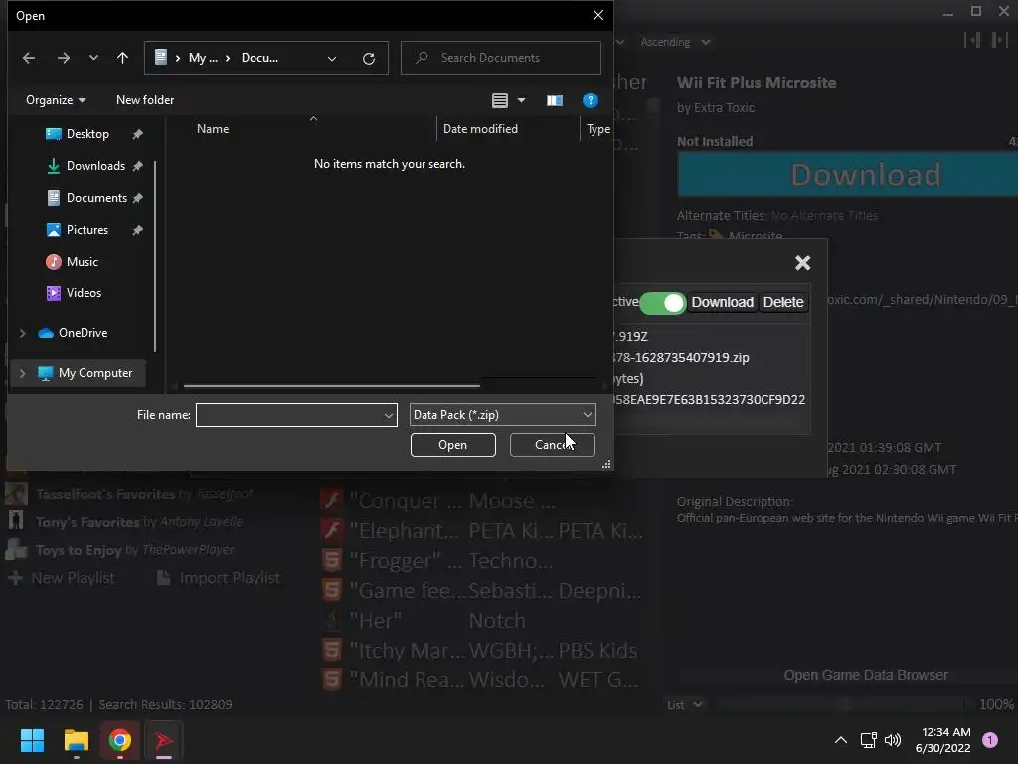Screen dimensions: 1018x764
Task: Select the "Her" game row
Action: pyautogui.click(x=482, y=621)
